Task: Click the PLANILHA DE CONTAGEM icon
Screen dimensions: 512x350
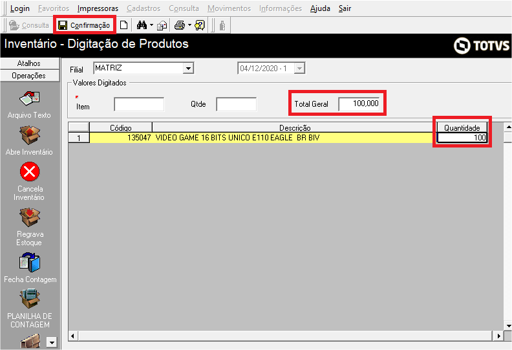Action: [30, 299]
